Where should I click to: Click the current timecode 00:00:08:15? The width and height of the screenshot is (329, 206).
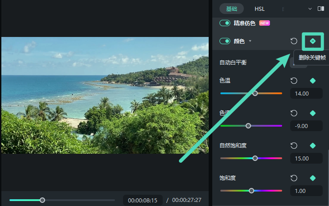click(x=143, y=201)
